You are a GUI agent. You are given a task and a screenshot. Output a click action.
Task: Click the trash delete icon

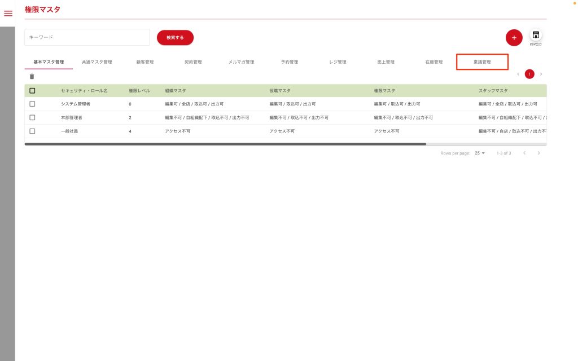(x=32, y=76)
